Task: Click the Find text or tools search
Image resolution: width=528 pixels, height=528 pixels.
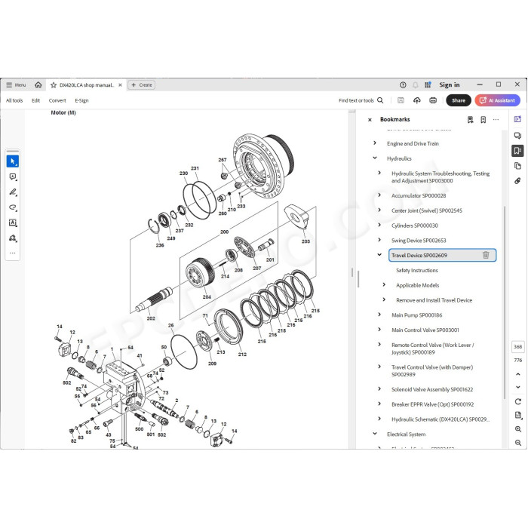Action: coord(361,100)
